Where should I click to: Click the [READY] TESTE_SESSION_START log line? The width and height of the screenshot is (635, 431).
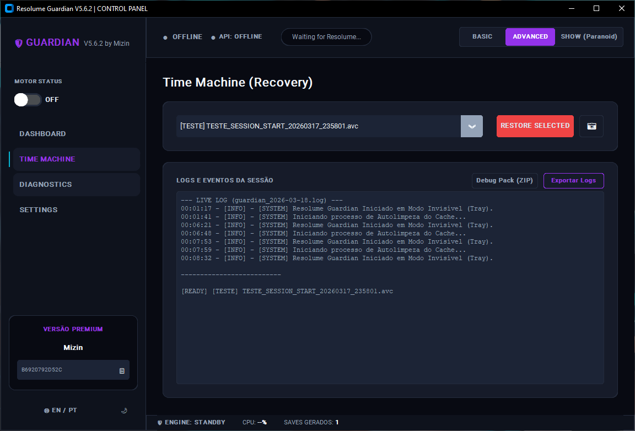pos(287,291)
